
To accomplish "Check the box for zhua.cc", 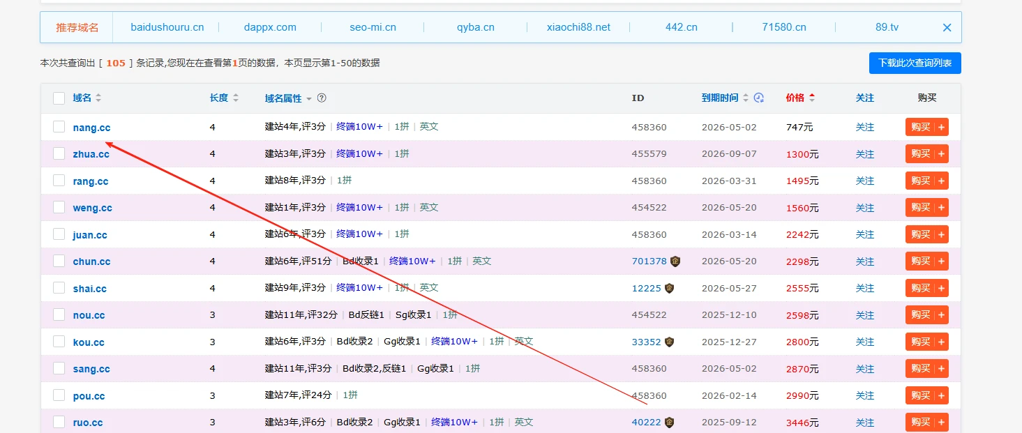I will pos(59,153).
